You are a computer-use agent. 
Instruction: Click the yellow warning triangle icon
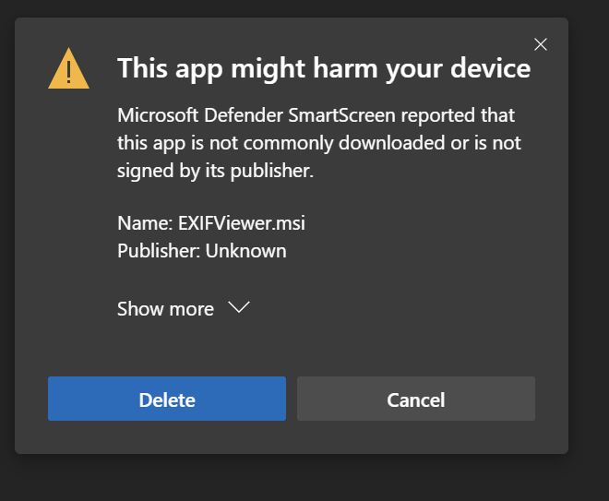[x=68, y=69]
